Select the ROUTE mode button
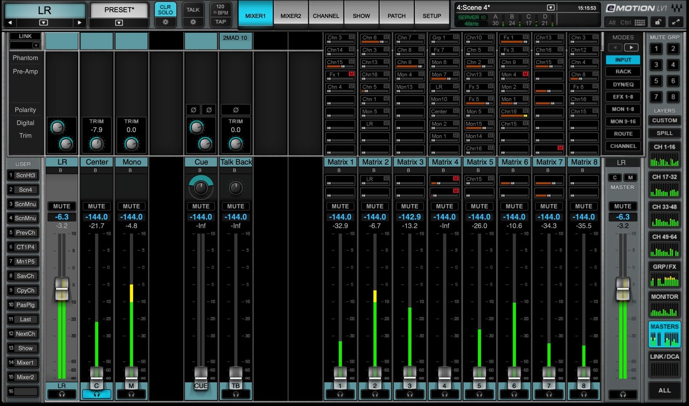This screenshot has width=689, height=406. coord(623,134)
